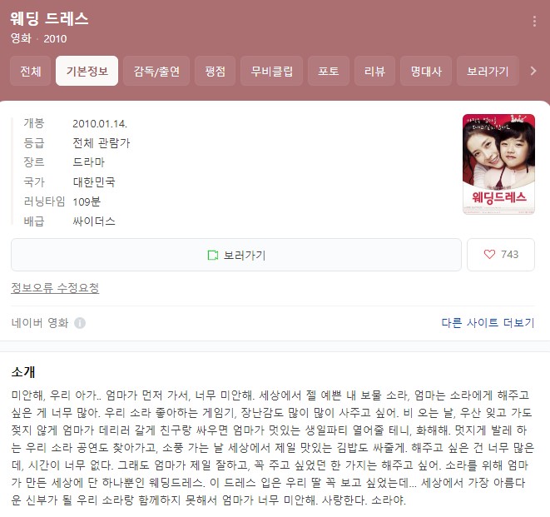Click the 743 likes button
This screenshot has height=517, width=550.
tap(501, 255)
